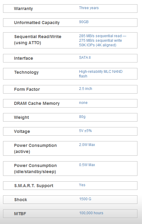142x224 pixels.
Task: Click the High-reliability MLC NAND text
Action: [101, 72]
